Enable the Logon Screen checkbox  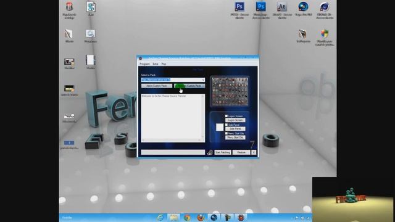[227, 116]
